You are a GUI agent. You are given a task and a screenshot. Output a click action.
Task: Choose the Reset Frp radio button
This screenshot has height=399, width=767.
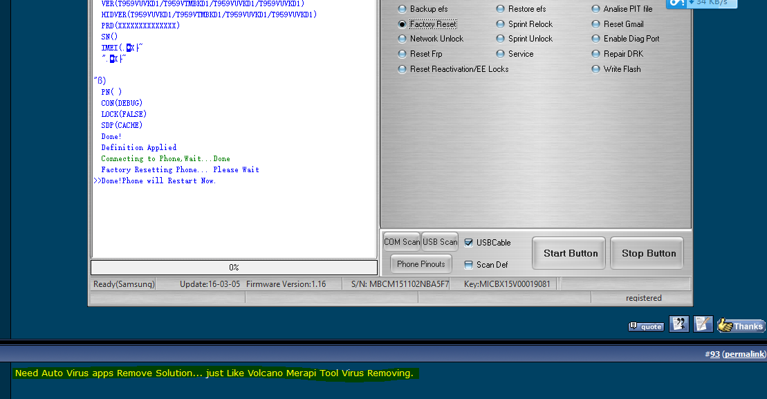pyautogui.click(x=402, y=54)
